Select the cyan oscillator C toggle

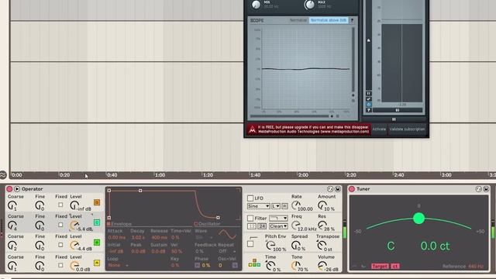(x=97, y=222)
